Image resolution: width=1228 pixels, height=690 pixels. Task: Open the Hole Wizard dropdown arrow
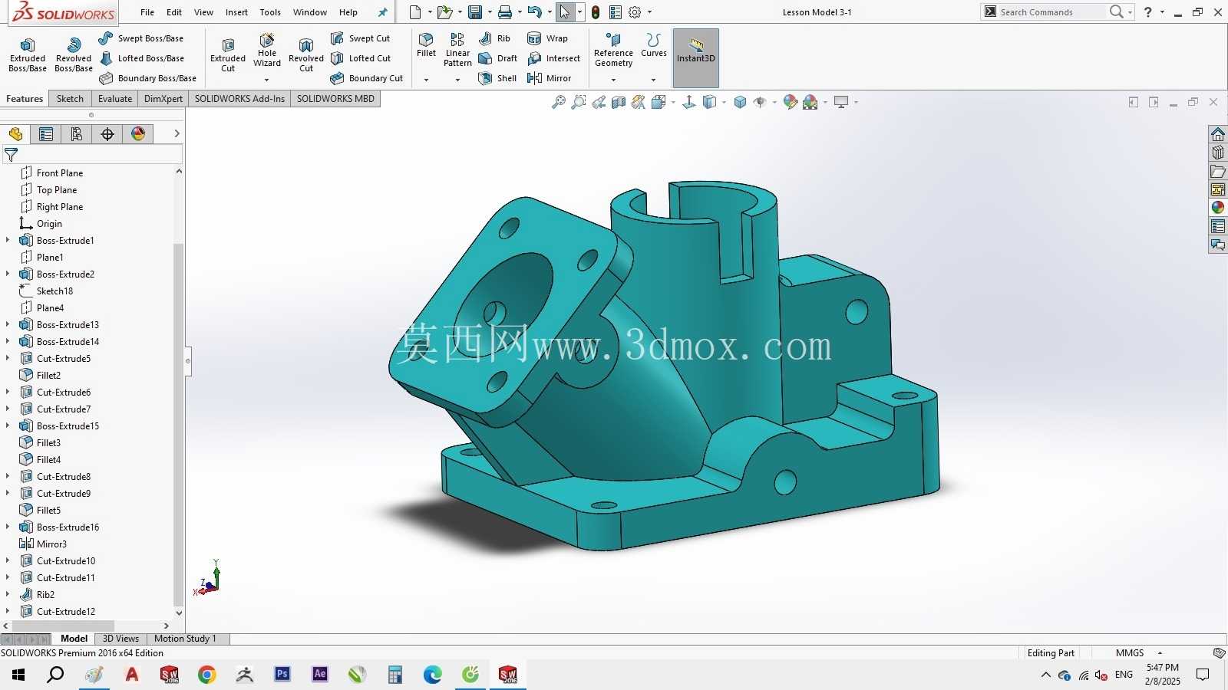tap(267, 80)
